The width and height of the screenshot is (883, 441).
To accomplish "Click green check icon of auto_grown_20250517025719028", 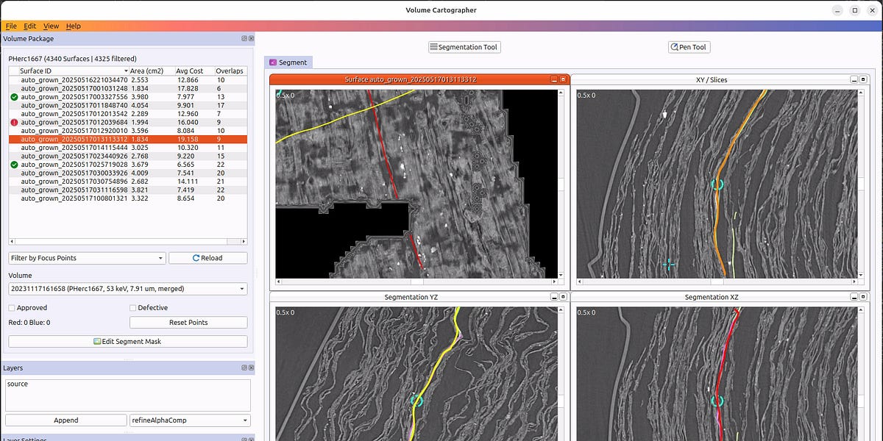I will (x=14, y=165).
